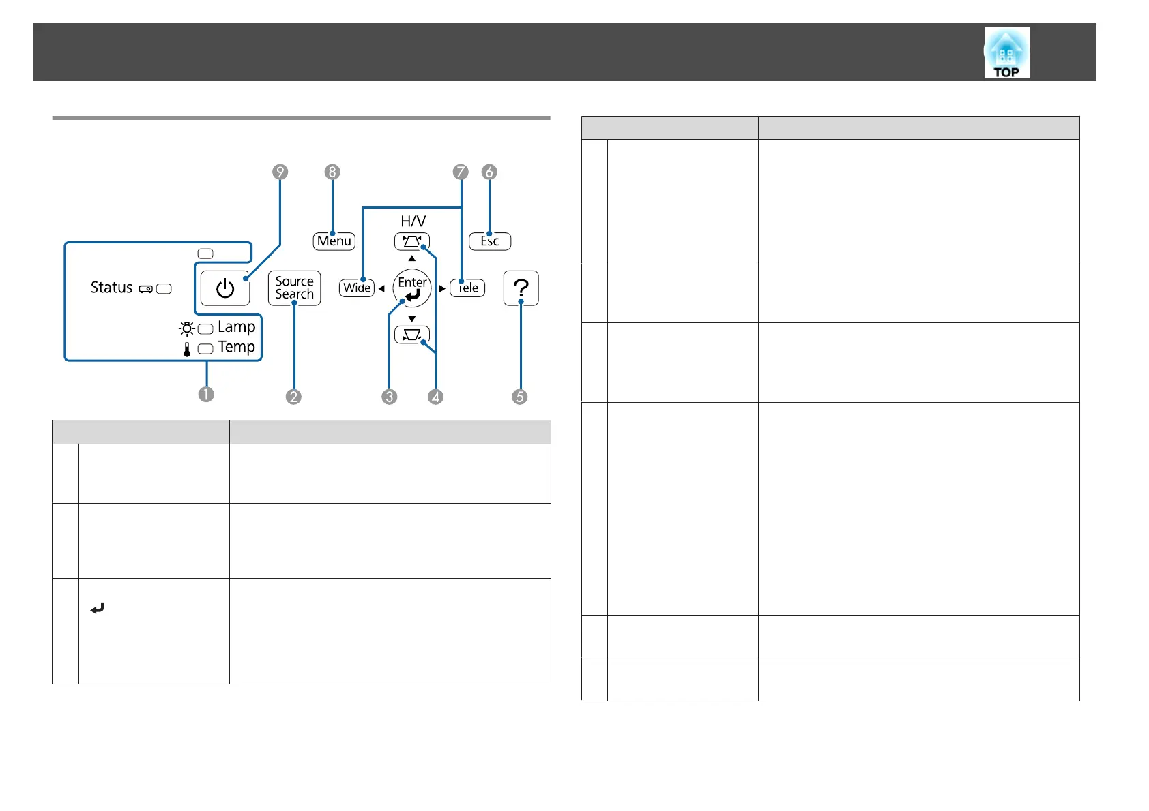Viewport: 1149px width, 811px height.
Task: Click the sun-shaped lamp icon
Action: click(187, 328)
